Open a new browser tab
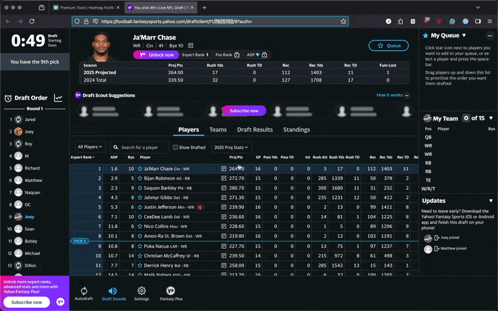Viewport: 498px width, 311px height. click(204, 7)
